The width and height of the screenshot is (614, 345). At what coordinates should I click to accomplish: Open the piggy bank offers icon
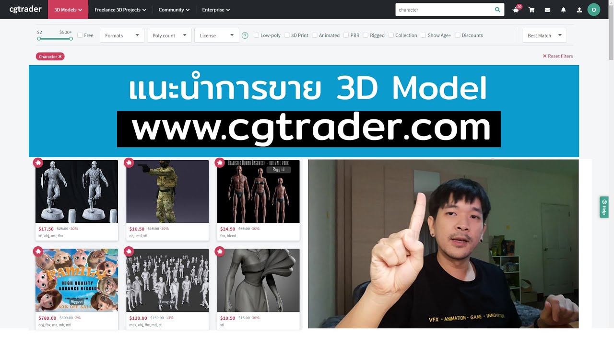coord(516,10)
